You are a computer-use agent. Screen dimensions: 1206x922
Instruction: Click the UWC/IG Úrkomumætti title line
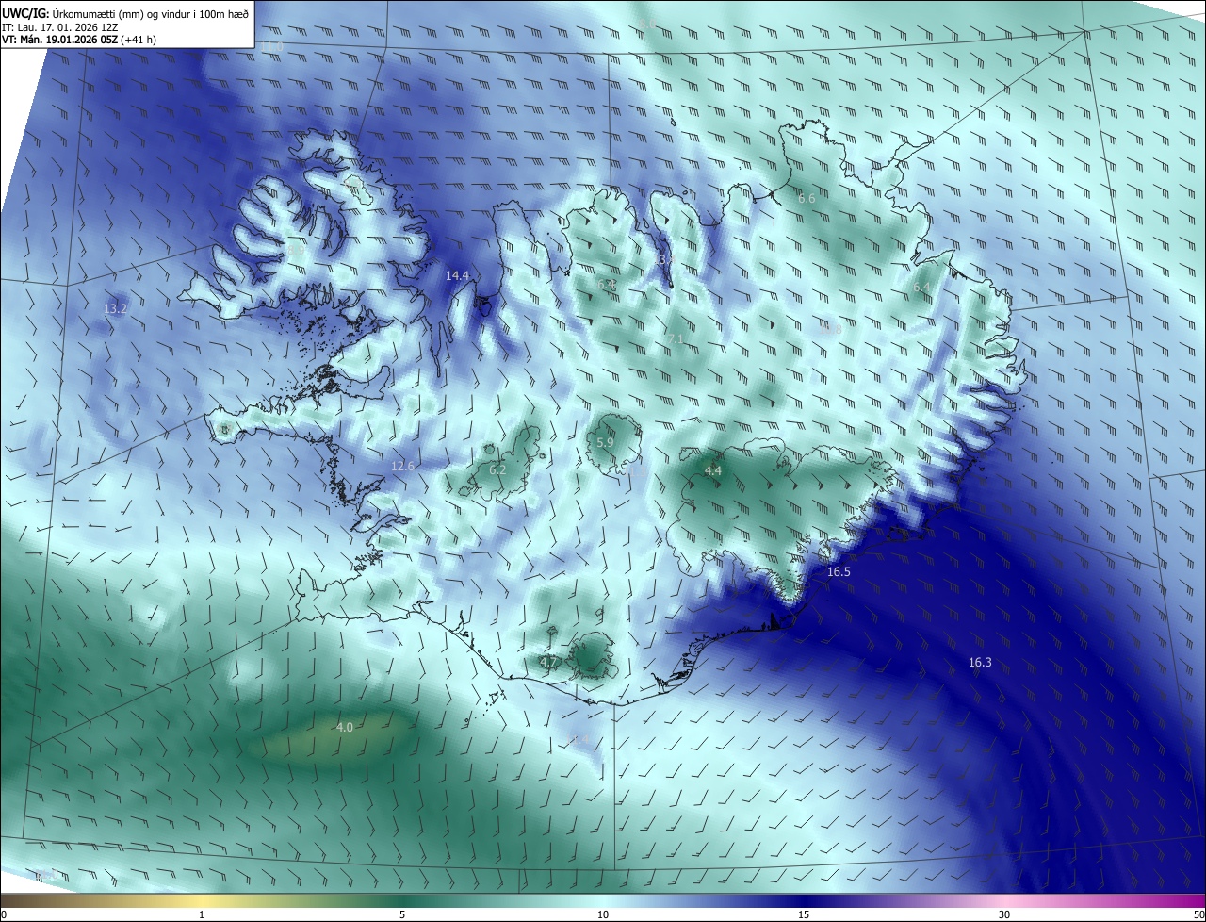[x=124, y=12]
